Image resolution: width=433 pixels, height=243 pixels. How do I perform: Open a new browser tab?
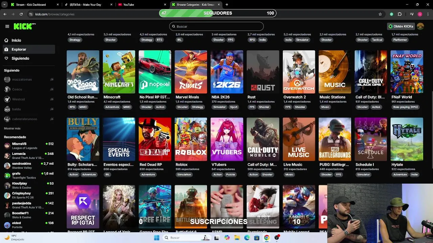tap(227, 5)
